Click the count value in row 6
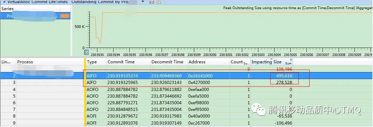This screenshot has height=127, width=373. pyautogui.click(x=249, y=103)
